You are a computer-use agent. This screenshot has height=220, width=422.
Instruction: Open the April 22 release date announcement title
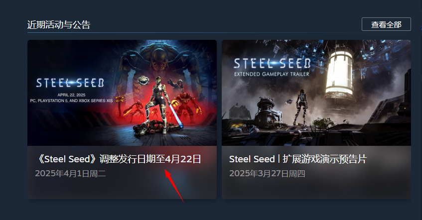coord(119,159)
